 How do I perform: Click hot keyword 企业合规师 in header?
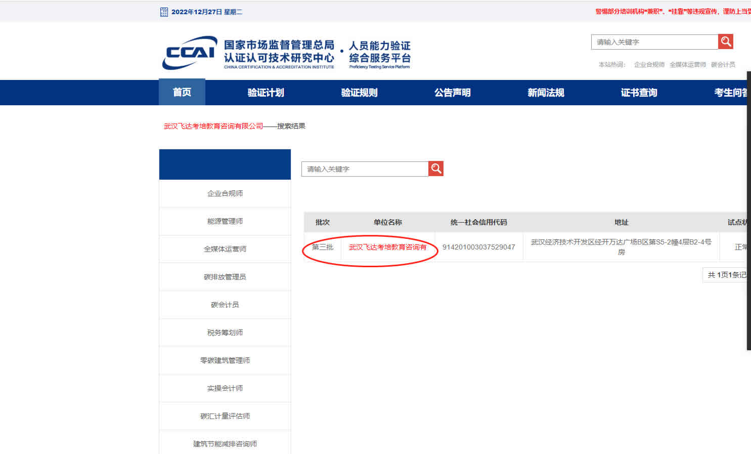pyautogui.click(x=649, y=65)
